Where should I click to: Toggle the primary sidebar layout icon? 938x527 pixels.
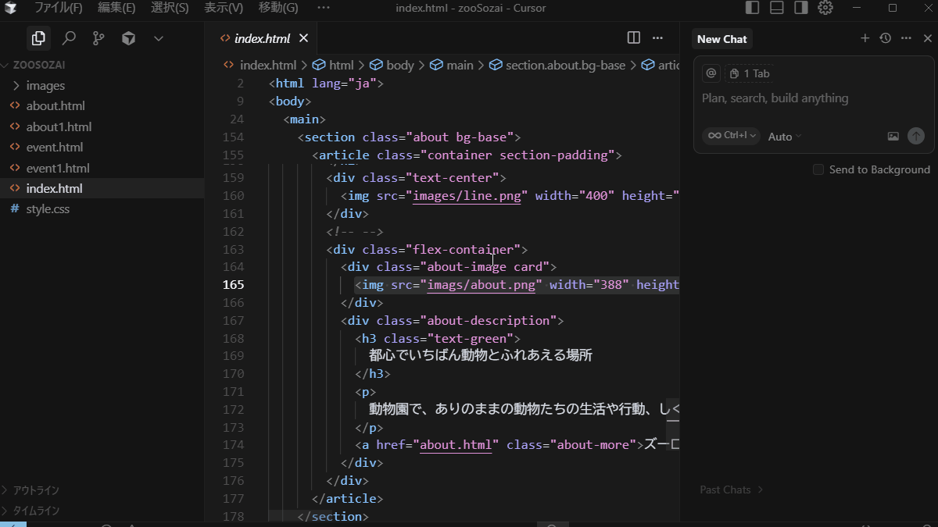pyautogui.click(x=753, y=8)
